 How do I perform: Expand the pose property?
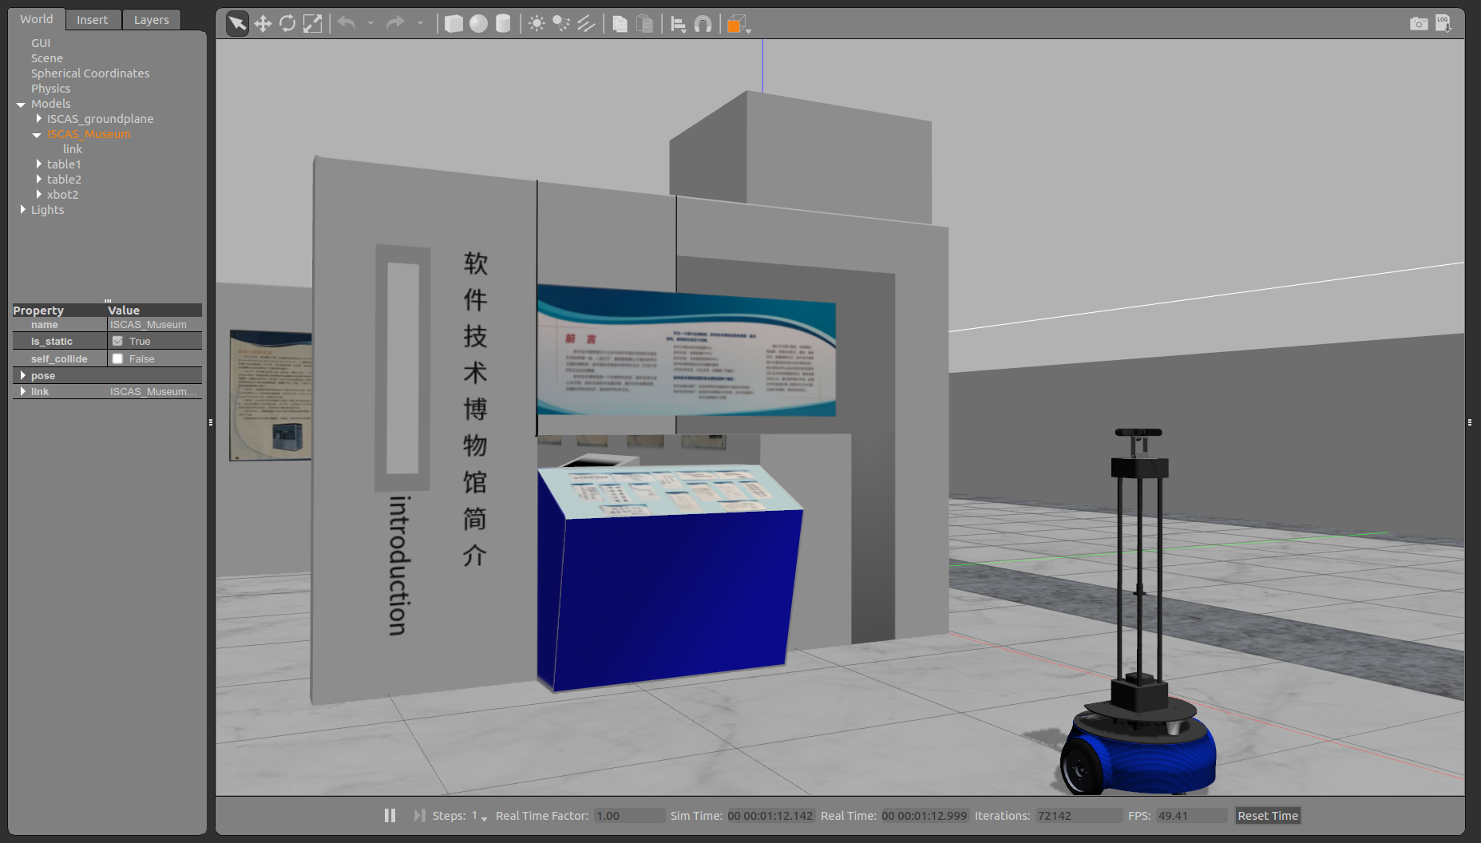(22, 376)
